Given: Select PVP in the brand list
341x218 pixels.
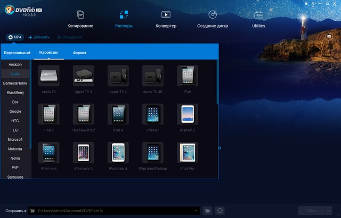Looking at the screenshot, I should point(15,167).
